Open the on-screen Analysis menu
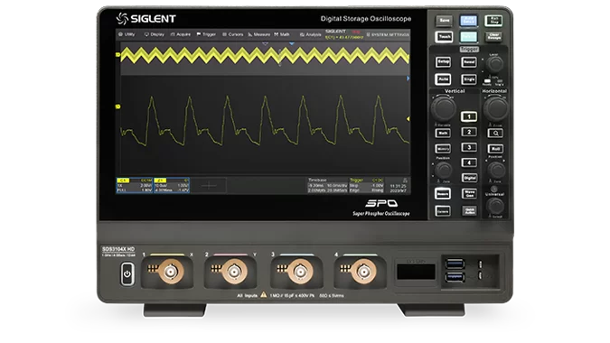Screen dimensions: 610x343 311,34
